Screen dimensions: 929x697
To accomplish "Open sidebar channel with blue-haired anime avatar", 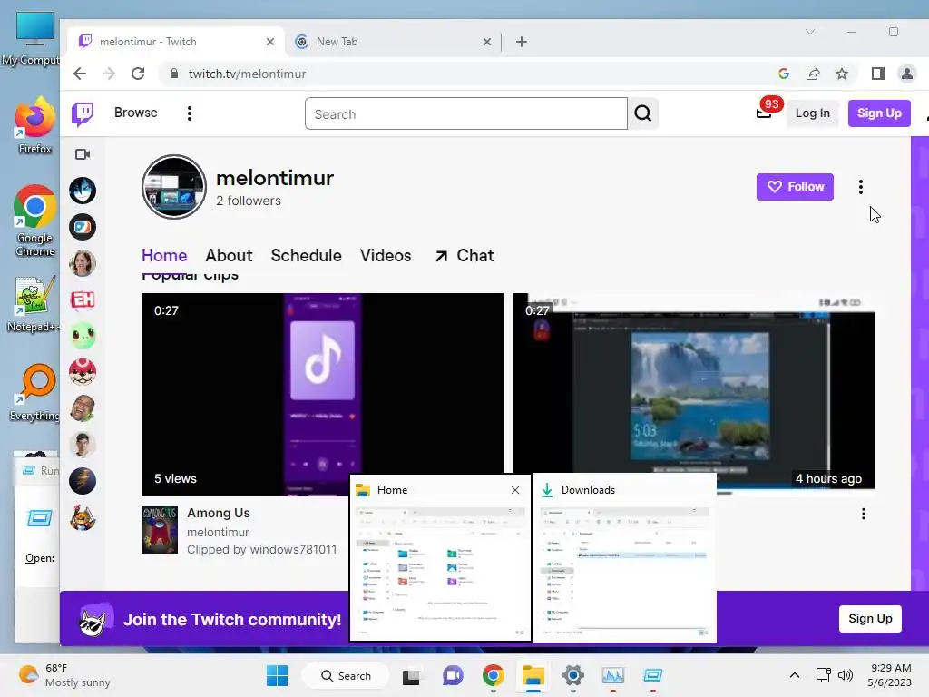I will tap(83, 191).
